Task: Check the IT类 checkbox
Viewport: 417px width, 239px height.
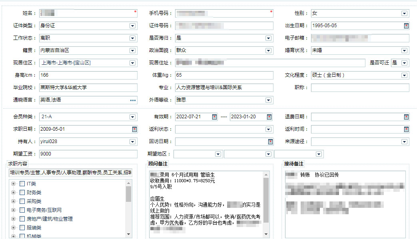Action: click(x=22, y=184)
